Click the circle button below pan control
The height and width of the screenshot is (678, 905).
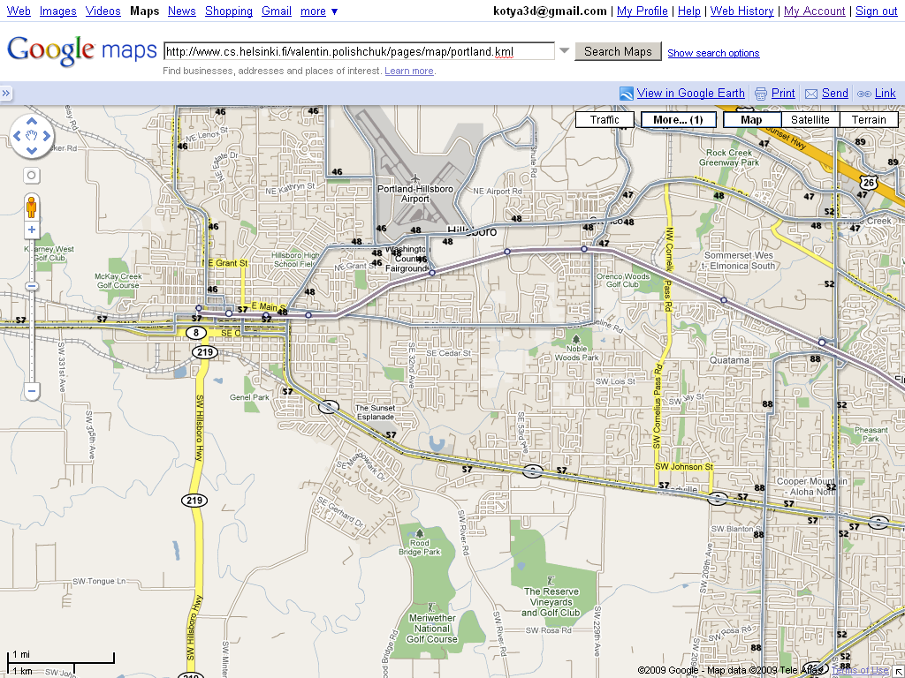[x=32, y=176]
